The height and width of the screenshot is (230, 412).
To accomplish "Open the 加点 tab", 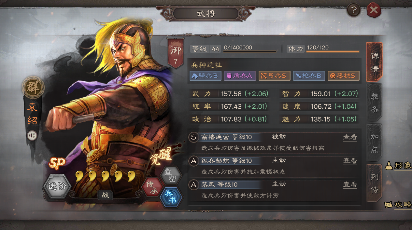I will pos(374,142).
